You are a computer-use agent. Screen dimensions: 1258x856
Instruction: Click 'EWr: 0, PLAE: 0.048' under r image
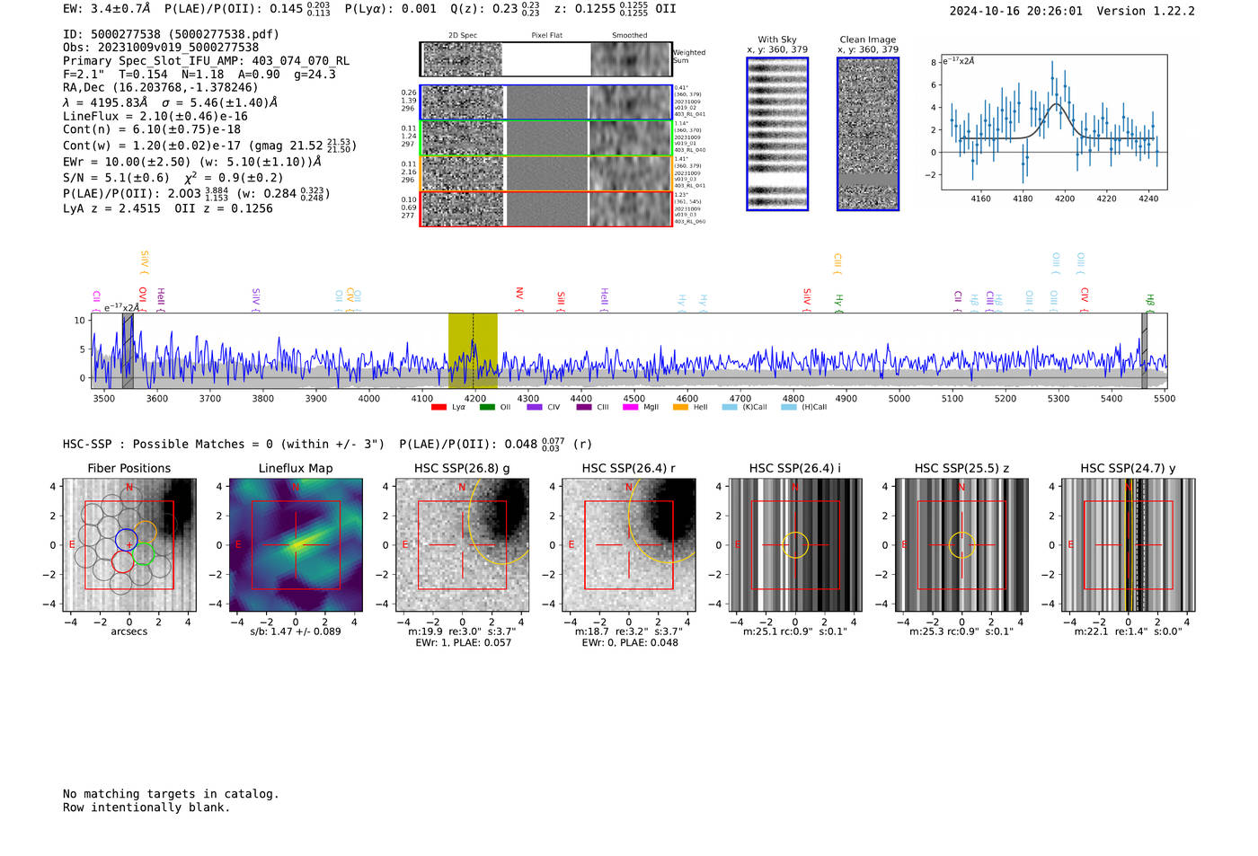[629, 642]
